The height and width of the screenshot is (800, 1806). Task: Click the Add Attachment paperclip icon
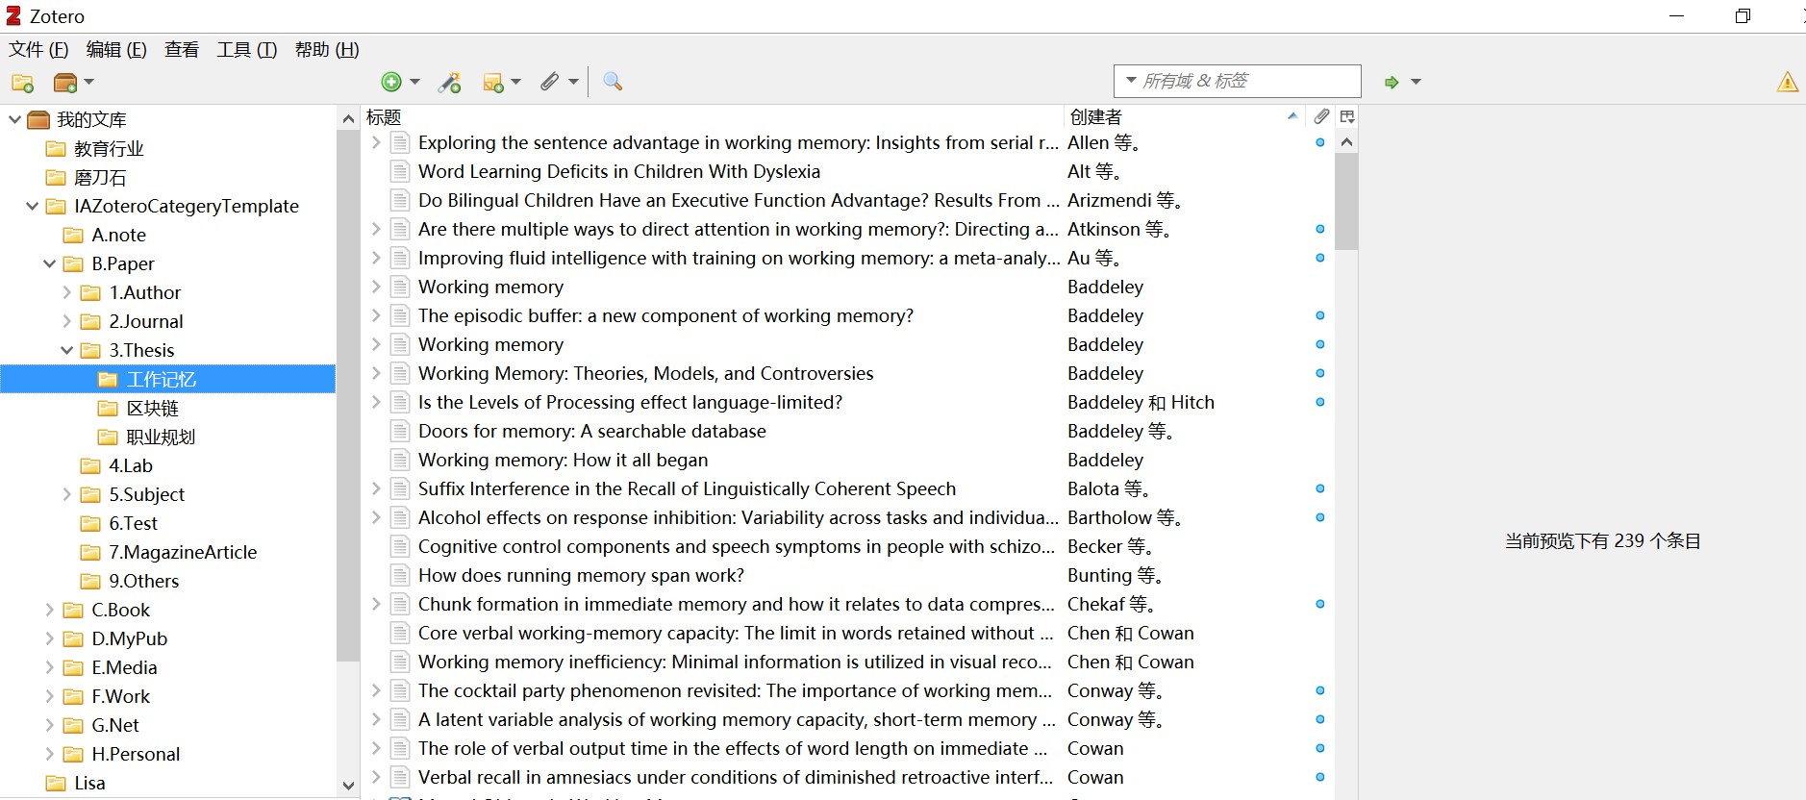click(x=549, y=82)
